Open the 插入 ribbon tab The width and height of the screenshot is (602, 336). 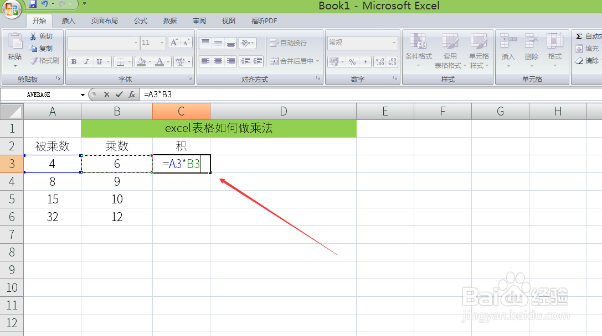[68, 20]
